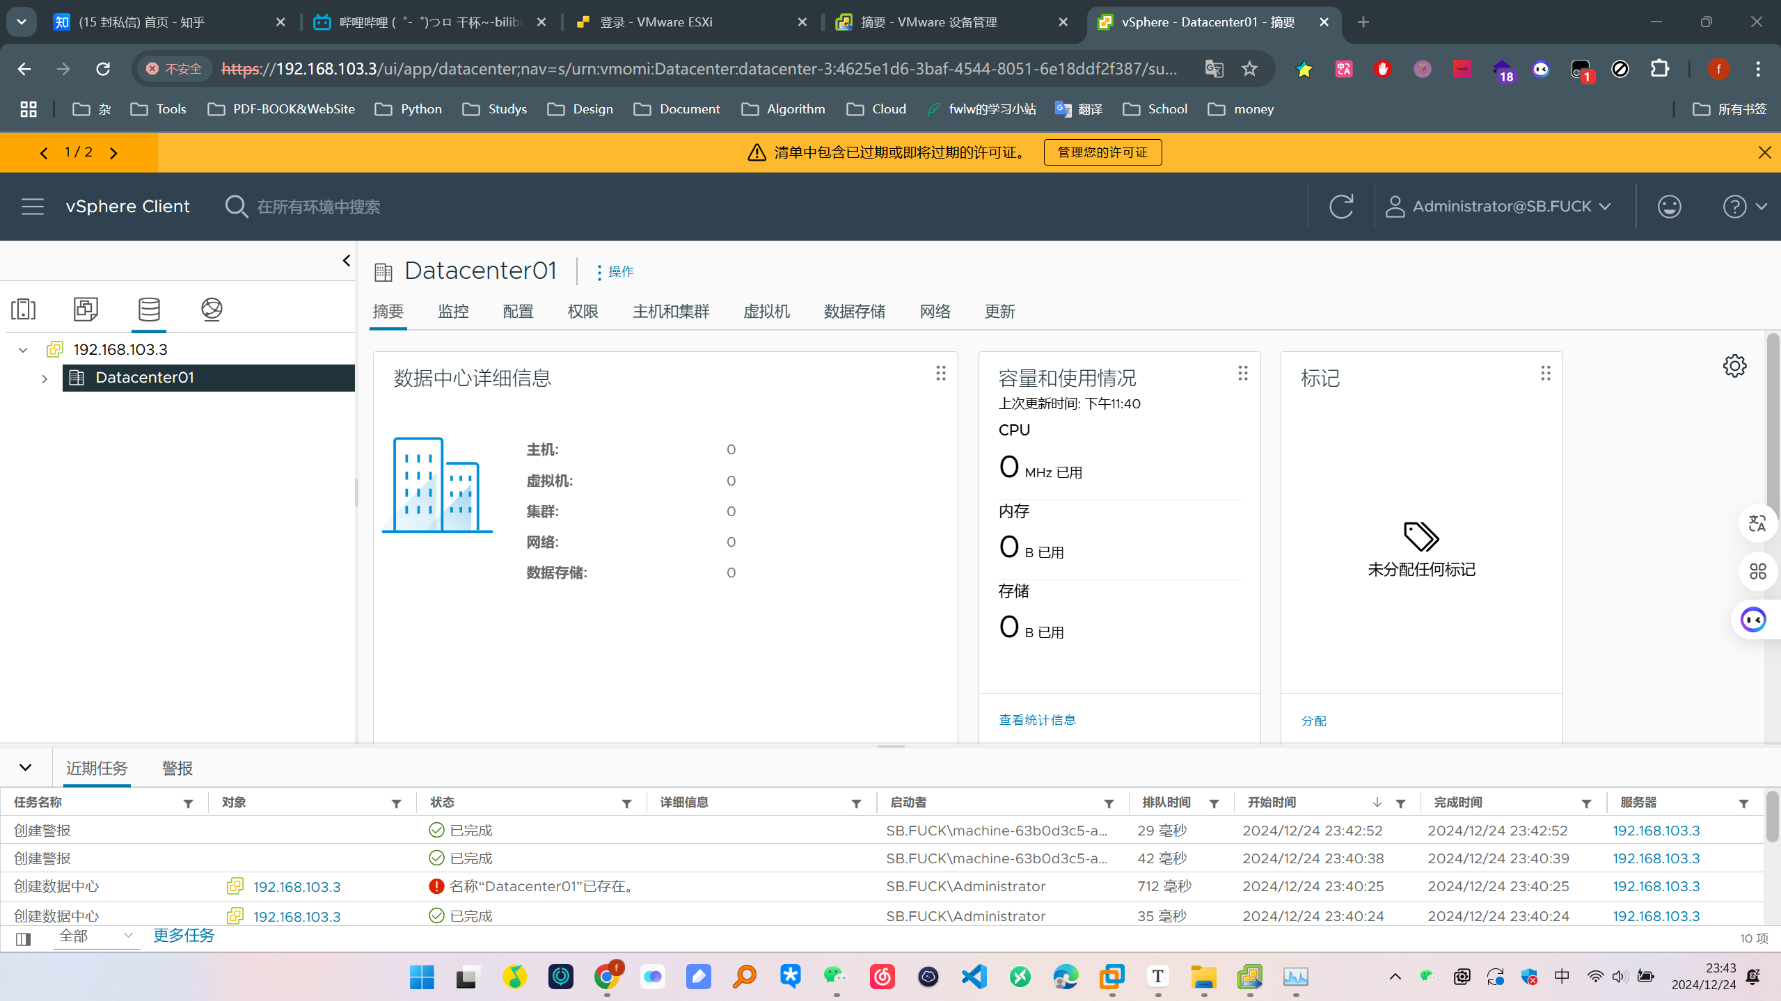This screenshot has height=1001, width=1781.
Task: Select Datacenter01 in the inventory tree
Action: [x=209, y=378]
